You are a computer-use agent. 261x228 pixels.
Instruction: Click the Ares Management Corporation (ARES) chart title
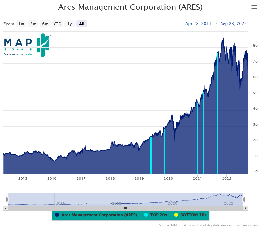[130, 7]
